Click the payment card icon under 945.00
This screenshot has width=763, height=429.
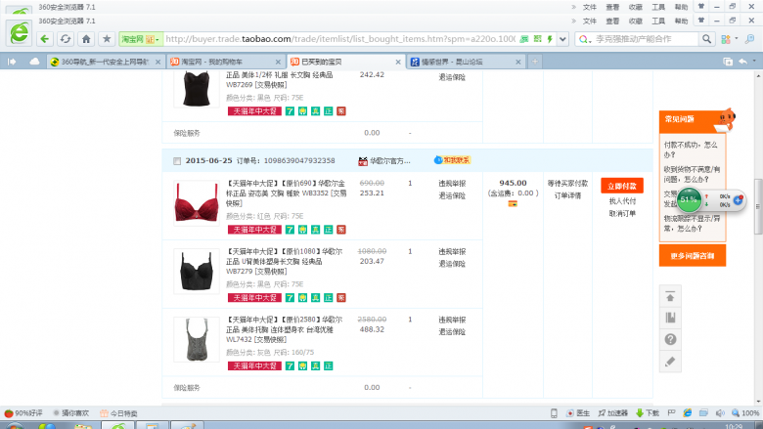pyautogui.click(x=513, y=204)
